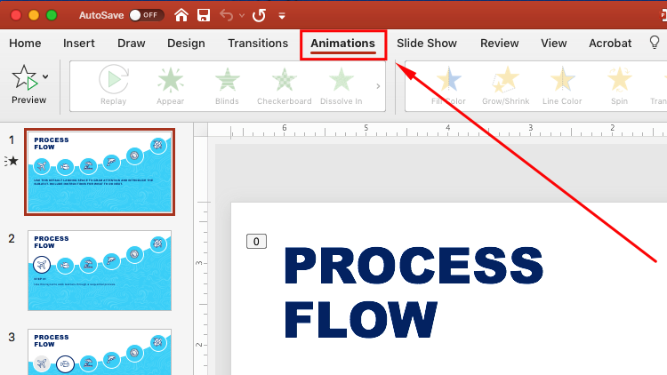Select the Grow/Shrink emphasis effect
Viewport: 667px width, 375px height.
click(x=505, y=86)
